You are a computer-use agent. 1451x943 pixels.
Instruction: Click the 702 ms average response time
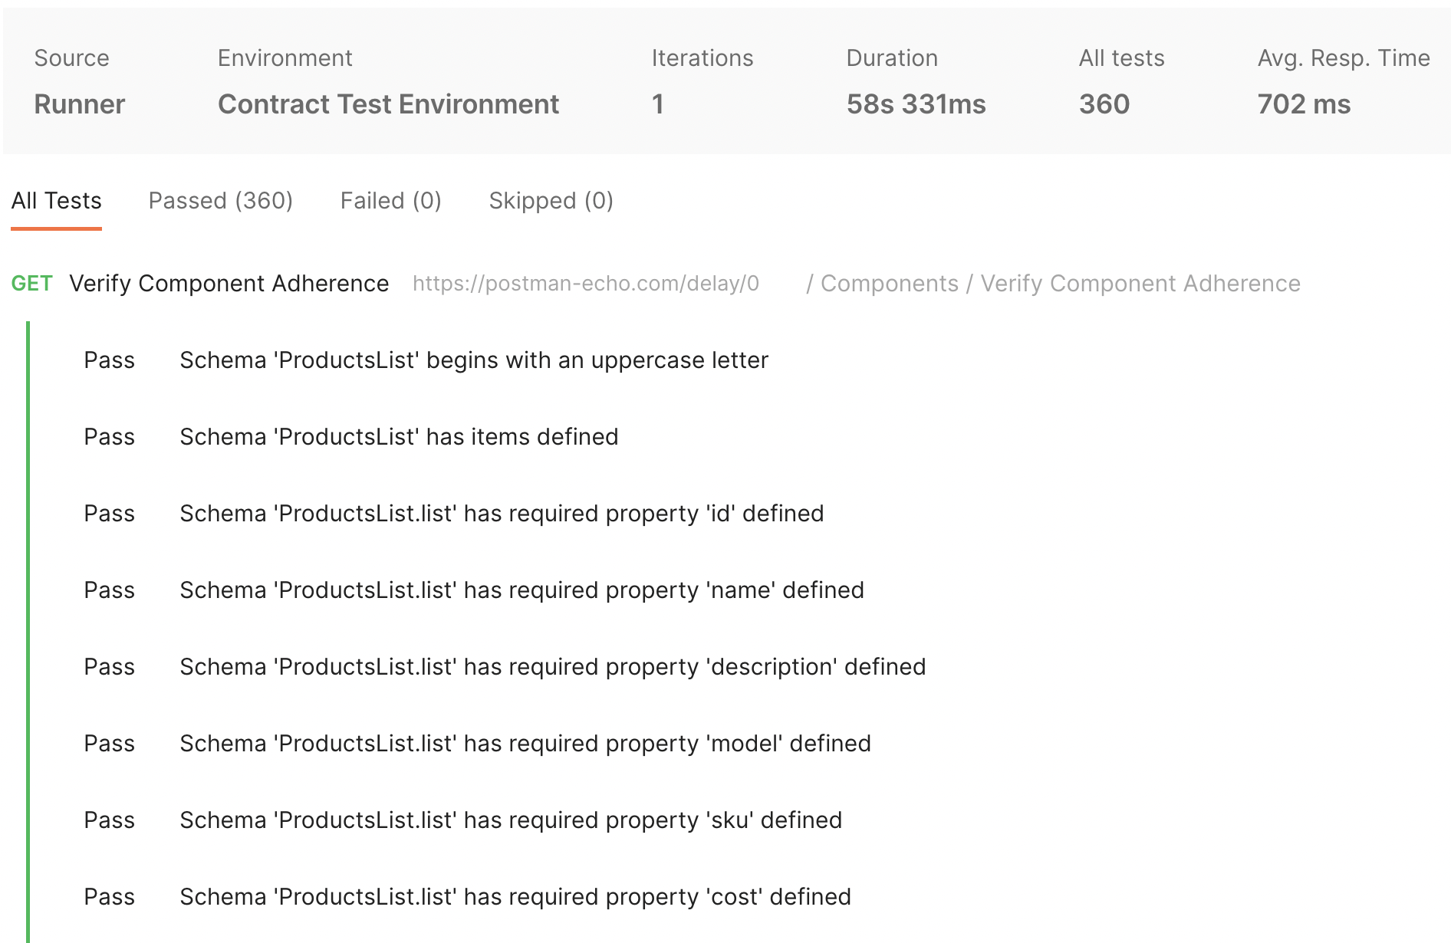click(1304, 104)
